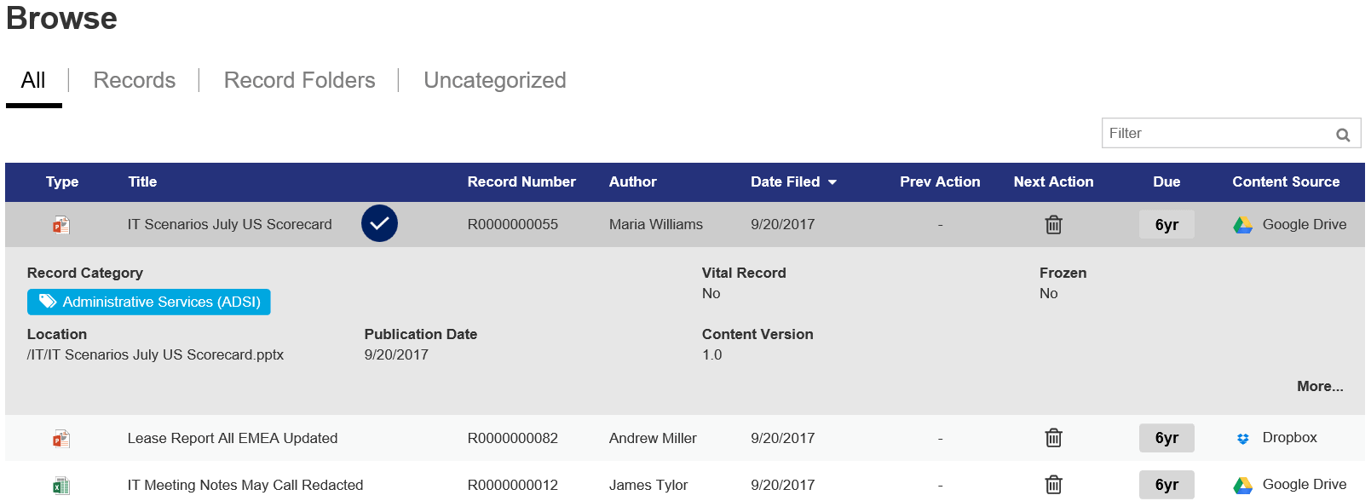
Task: Click the Excel file icon for IT Meeting Notes
Action: [61, 486]
